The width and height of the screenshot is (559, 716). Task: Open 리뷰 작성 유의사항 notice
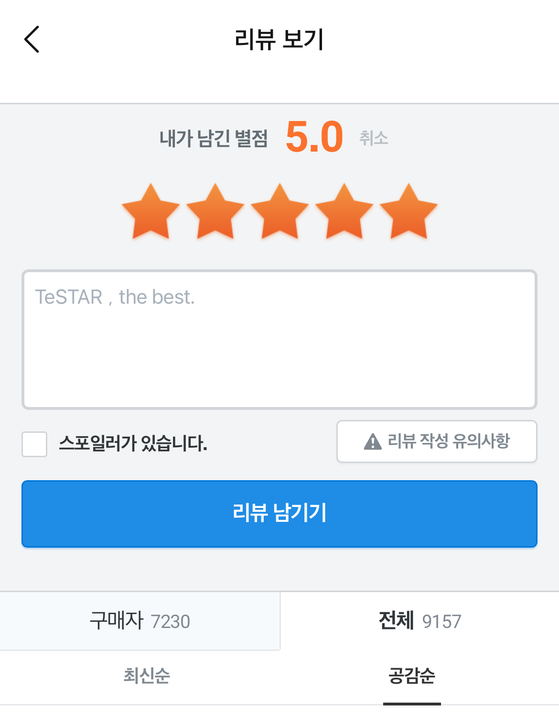click(437, 441)
